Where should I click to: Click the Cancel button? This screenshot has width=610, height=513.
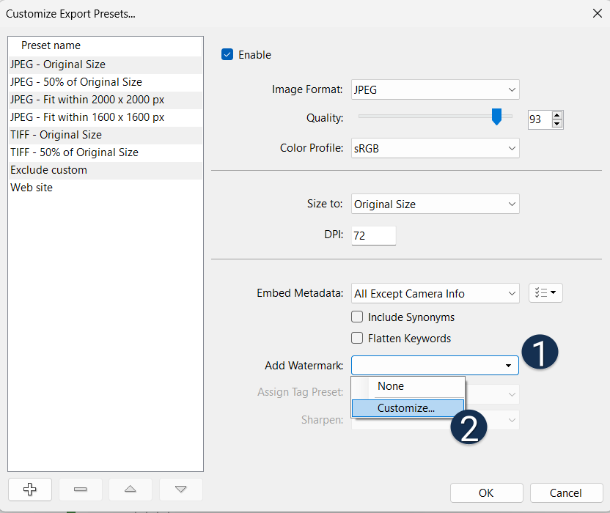pos(565,493)
